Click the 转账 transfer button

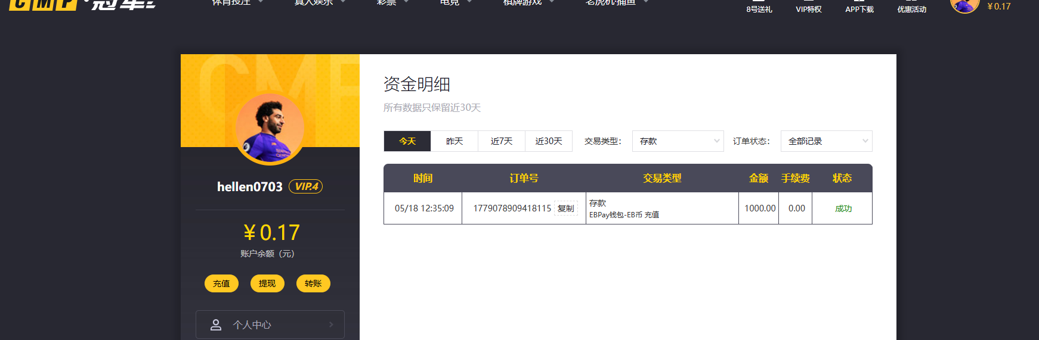313,283
